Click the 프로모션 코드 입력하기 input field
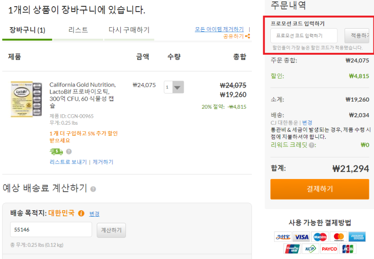This screenshot has width=374, height=259. pos(304,36)
